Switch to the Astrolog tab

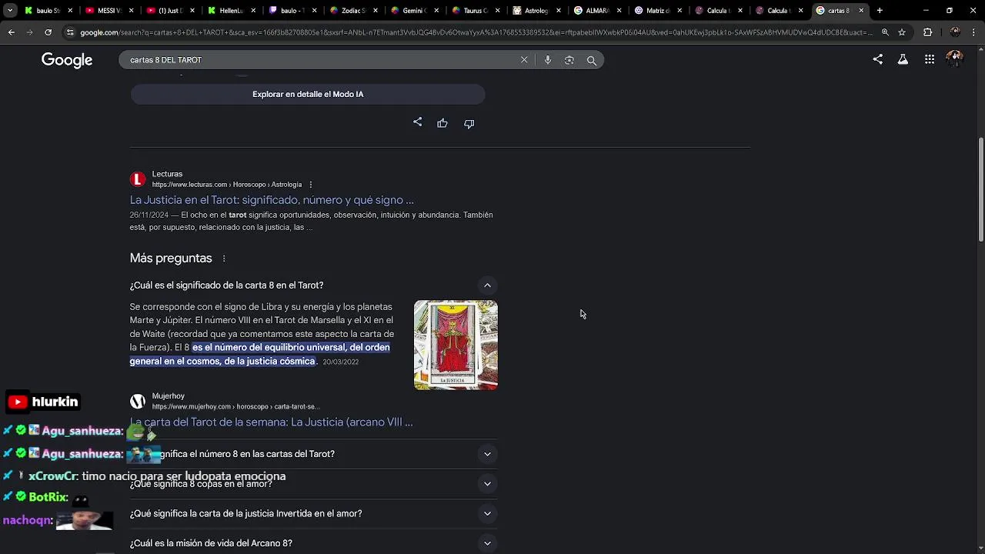[536, 11]
